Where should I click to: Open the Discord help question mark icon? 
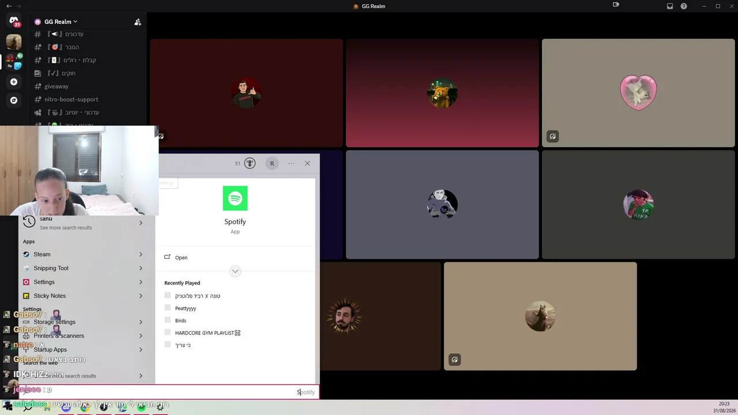(x=684, y=6)
